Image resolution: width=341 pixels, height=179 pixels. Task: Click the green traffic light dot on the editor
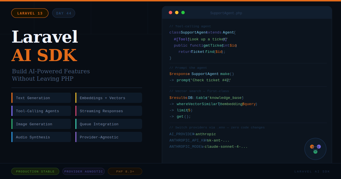(183, 13)
